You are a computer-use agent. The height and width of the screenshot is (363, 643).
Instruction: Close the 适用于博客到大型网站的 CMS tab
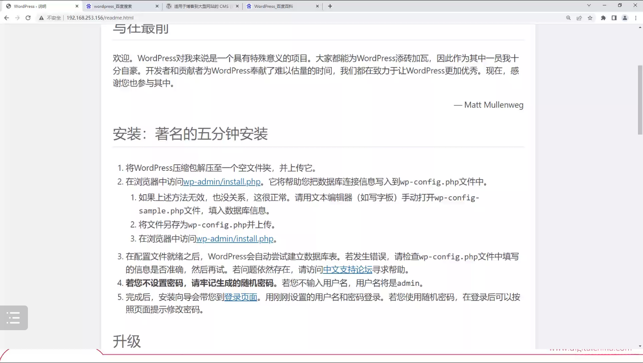click(237, 6)
